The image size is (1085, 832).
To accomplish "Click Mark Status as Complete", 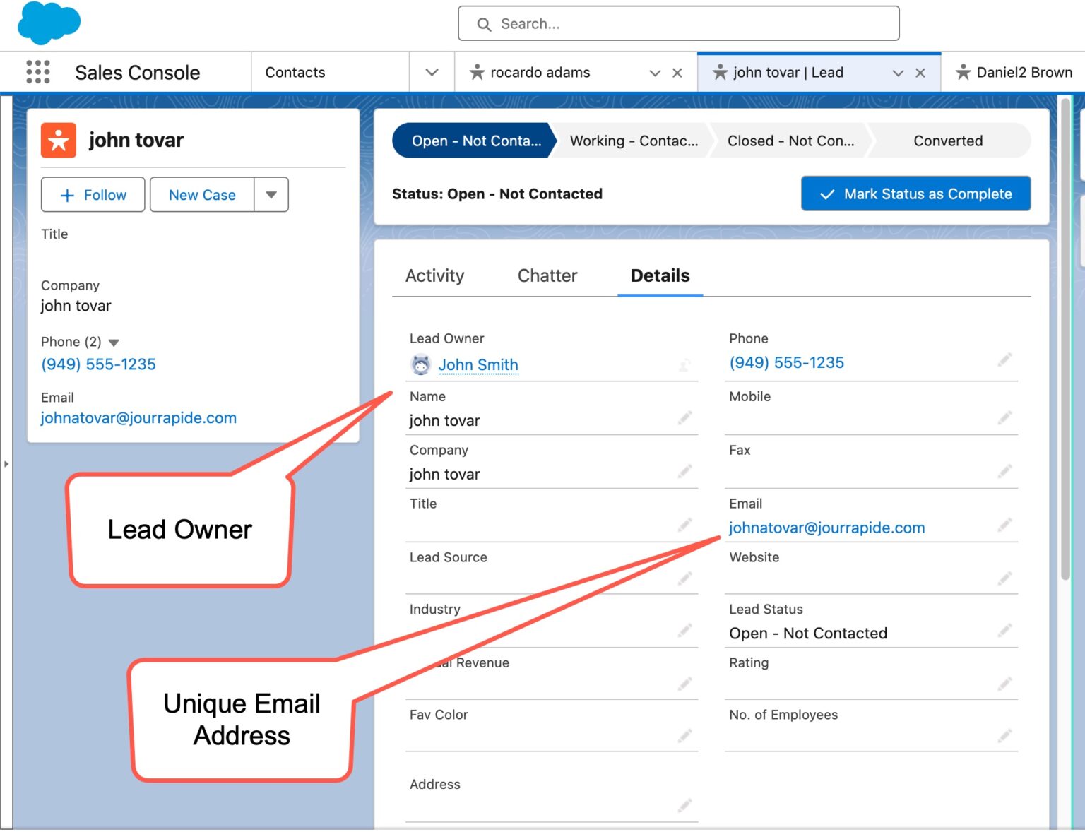I will click(x=915, y=194).
